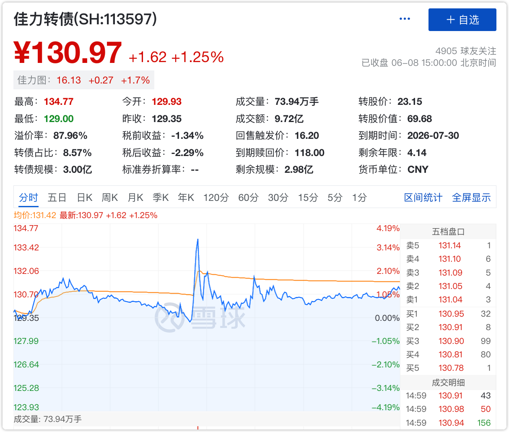This screenshot has width=509, height=432.
Task: Select the 分时 chart tab
Action: [x=29, y=198]
